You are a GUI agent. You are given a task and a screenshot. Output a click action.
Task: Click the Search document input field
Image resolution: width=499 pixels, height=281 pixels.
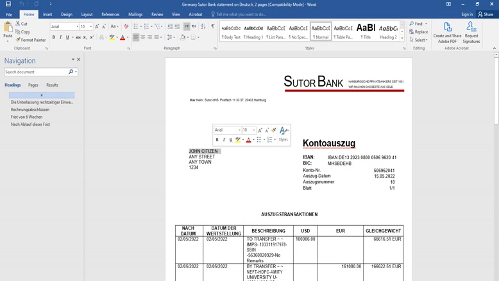[36, 72]
